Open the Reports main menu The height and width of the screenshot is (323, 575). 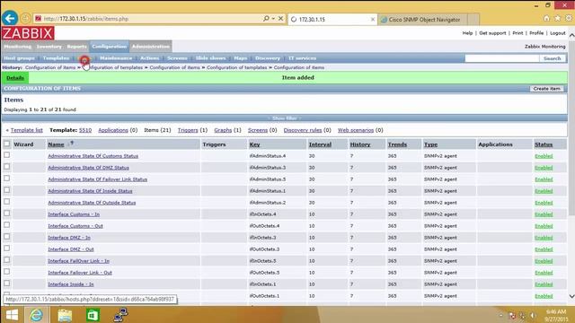click(76, 47)
